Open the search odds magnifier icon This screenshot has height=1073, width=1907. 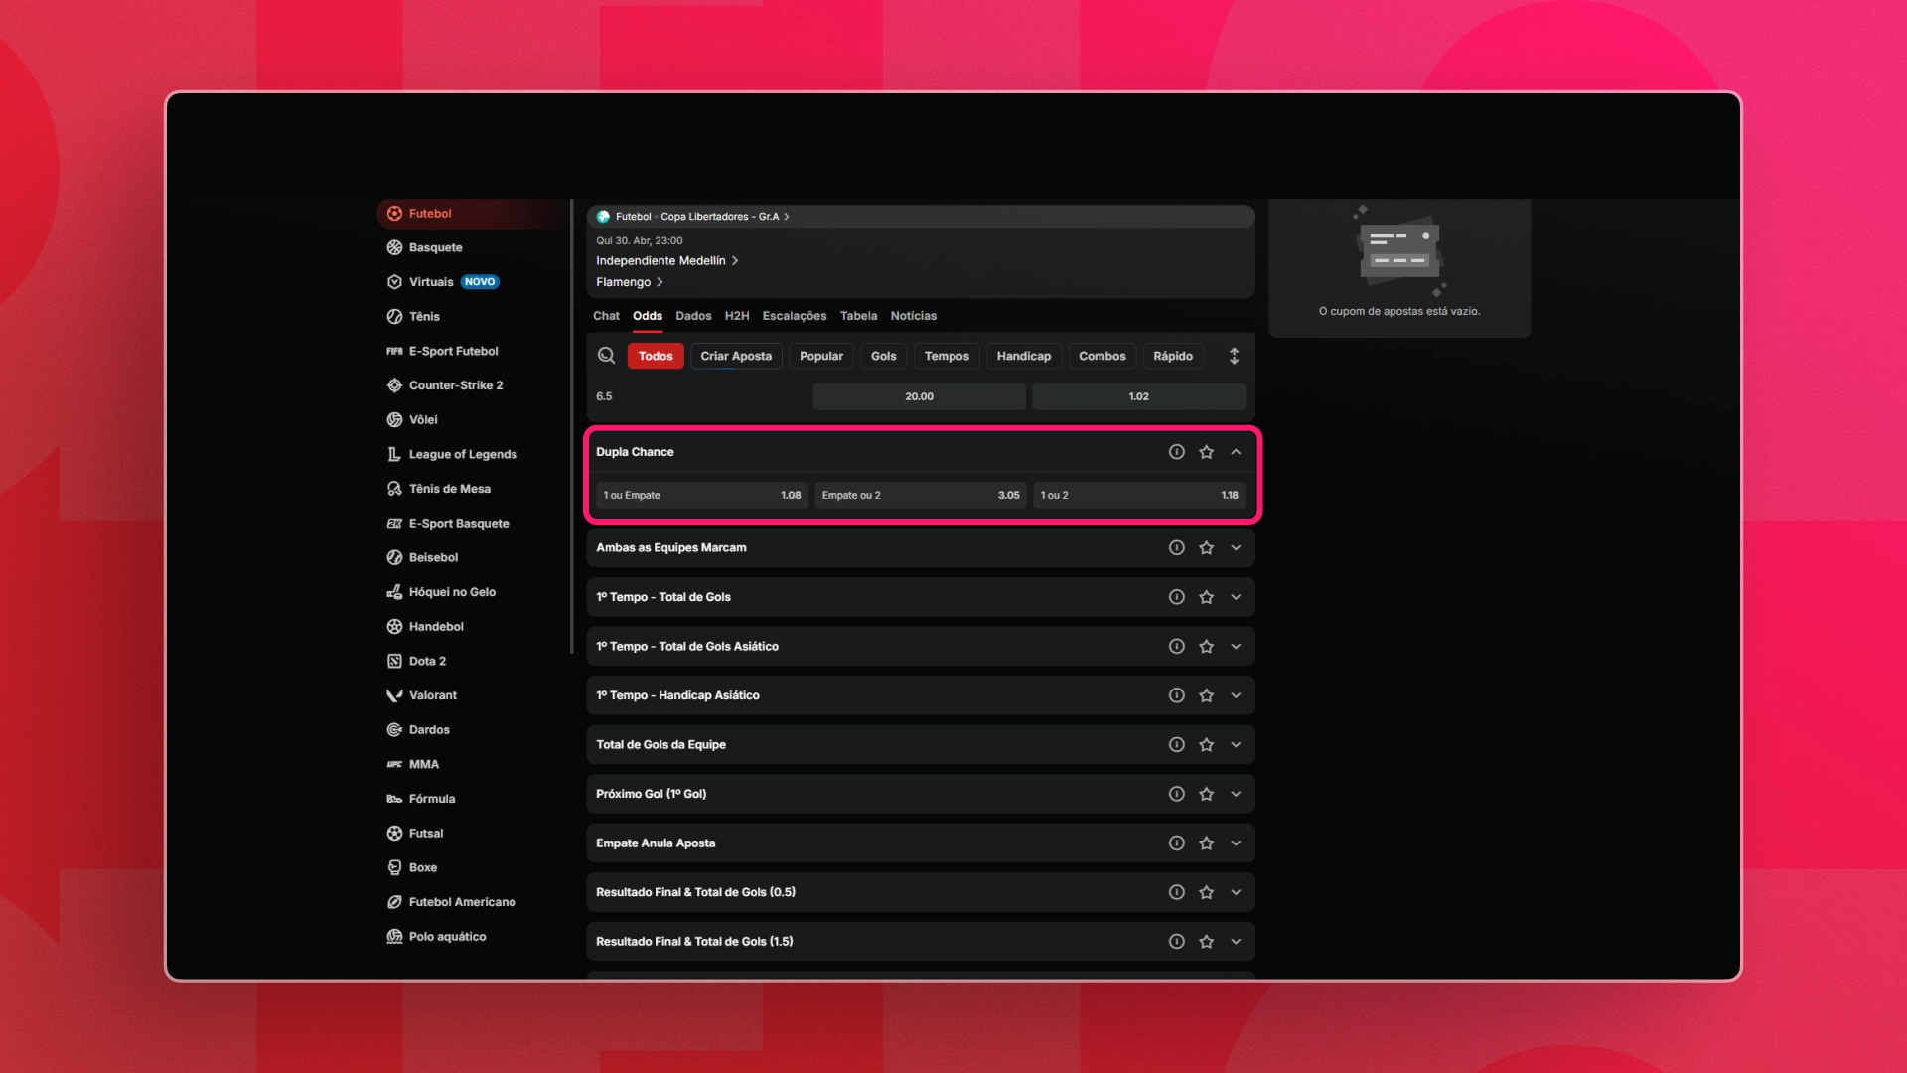606,356
